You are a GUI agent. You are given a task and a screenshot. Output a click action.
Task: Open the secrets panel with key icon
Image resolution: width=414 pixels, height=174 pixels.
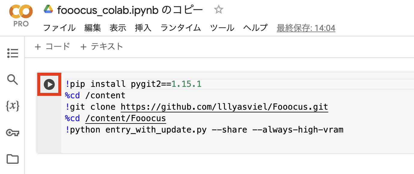12,132
